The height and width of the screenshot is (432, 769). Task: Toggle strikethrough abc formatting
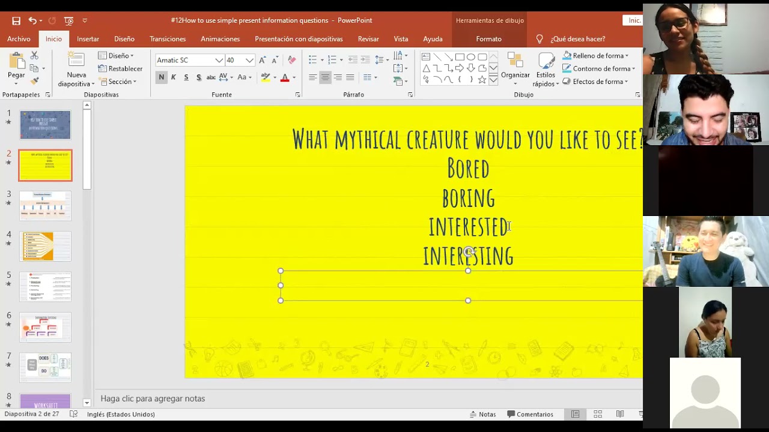click(211, 77)
